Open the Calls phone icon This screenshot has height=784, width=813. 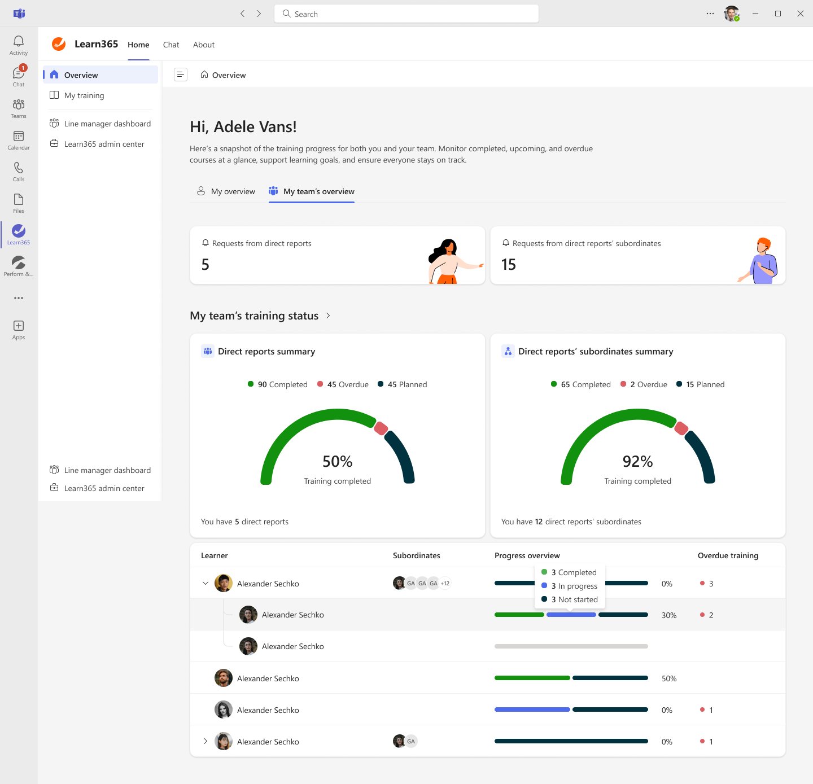pos(19,171)
